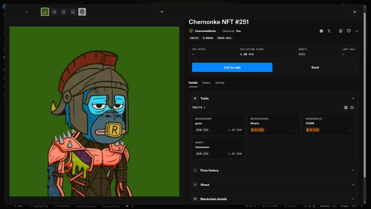
Task: Open the Privacy Policy link
Action: [x=111, y=206]
